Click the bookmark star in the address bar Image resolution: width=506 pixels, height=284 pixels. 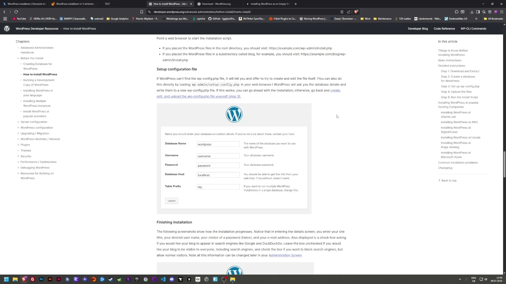(x=142, y=12)
